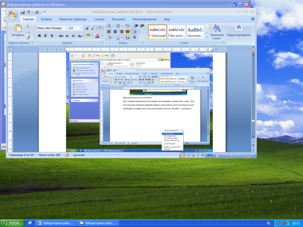303x227 pixels.
Task: Customize the quick access toolbar dropdown
Action: point(45,12)
